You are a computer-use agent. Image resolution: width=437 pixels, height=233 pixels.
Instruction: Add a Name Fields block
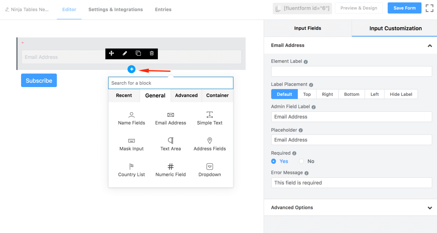131,118
